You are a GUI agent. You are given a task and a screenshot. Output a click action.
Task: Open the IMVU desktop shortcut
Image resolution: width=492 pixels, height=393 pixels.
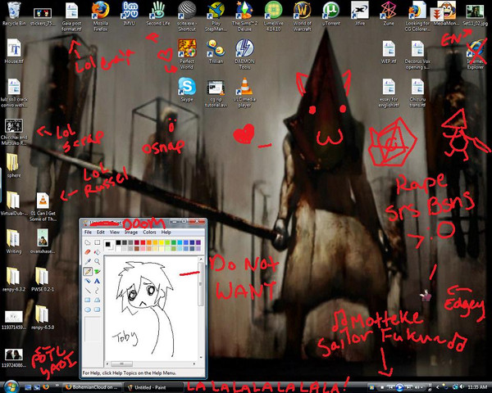[x=130, y=14]
